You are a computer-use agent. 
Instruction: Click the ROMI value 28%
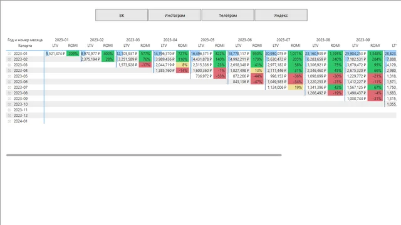[x=108, y=59]
